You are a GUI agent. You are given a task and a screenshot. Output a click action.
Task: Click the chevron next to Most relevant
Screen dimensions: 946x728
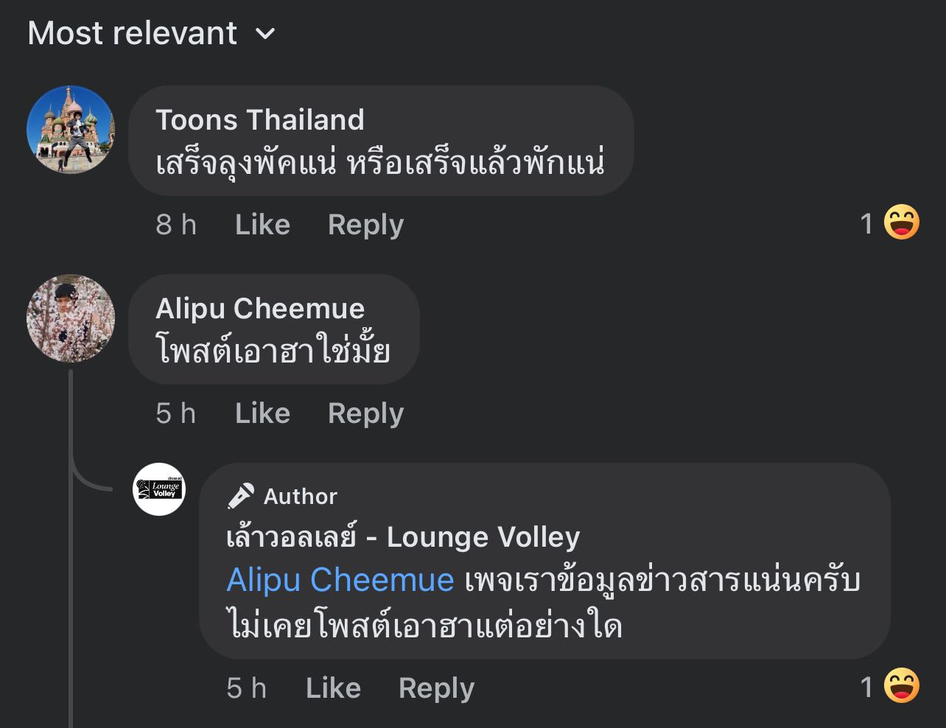(264, 34)
